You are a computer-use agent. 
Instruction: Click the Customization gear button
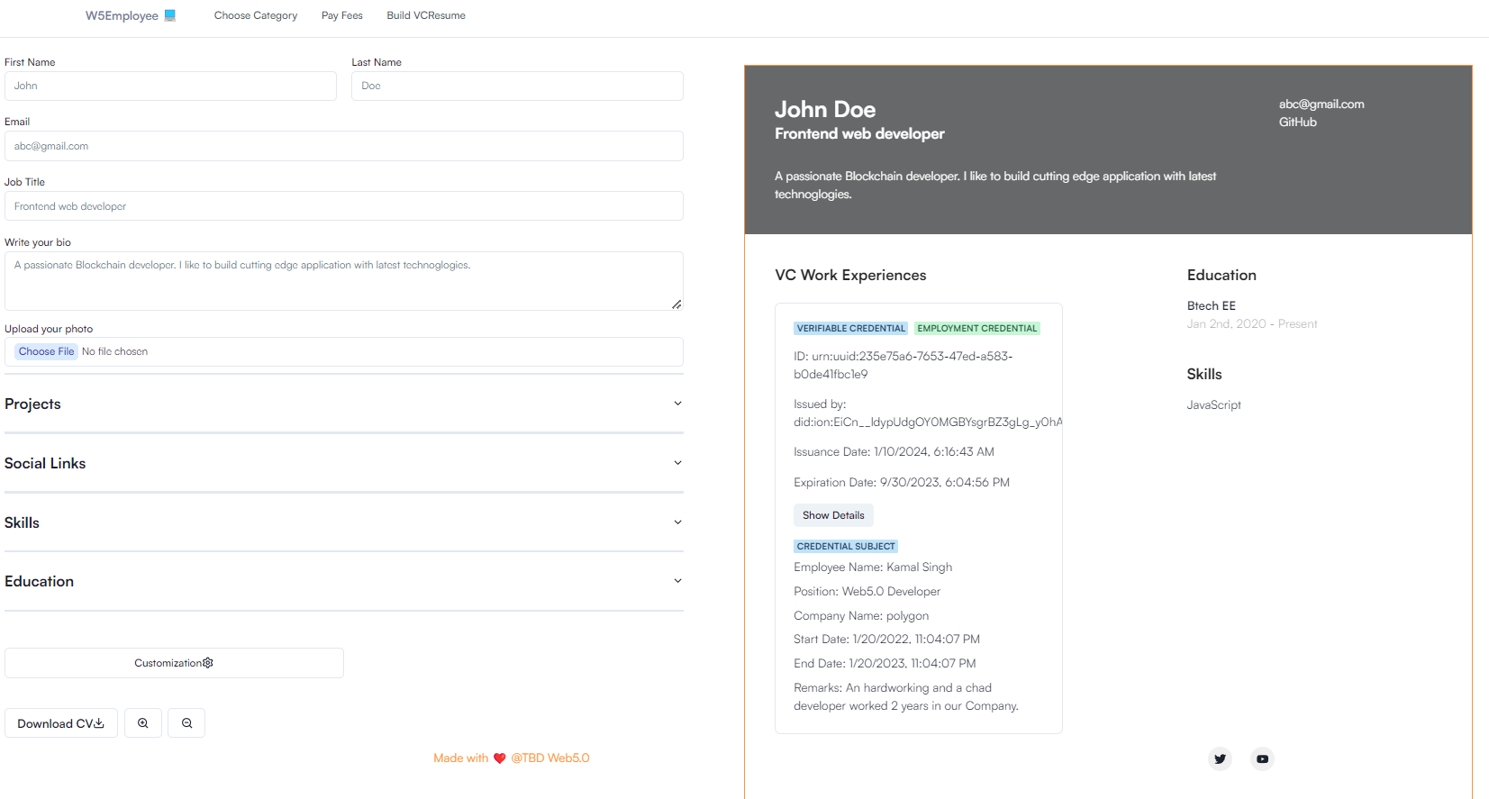click(x=174, y=663)
